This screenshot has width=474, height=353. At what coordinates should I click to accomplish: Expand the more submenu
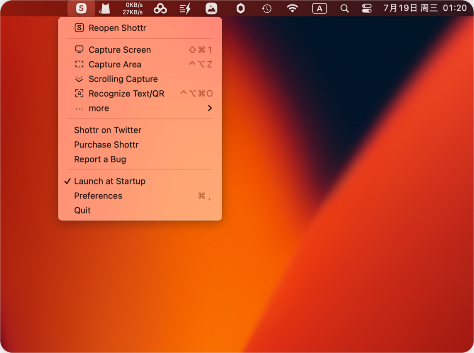(140, 108)
